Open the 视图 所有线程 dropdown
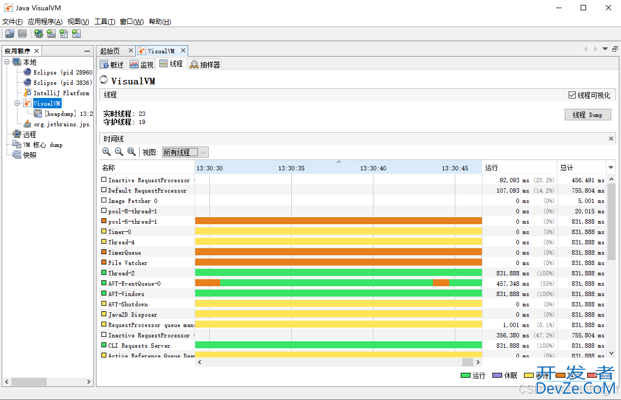Viewport: 621px width, 400px height. (x=185, y=152)
